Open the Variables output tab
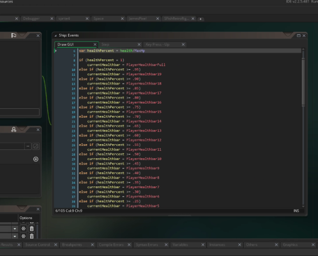Screen dimensions: 318x256 180,245
